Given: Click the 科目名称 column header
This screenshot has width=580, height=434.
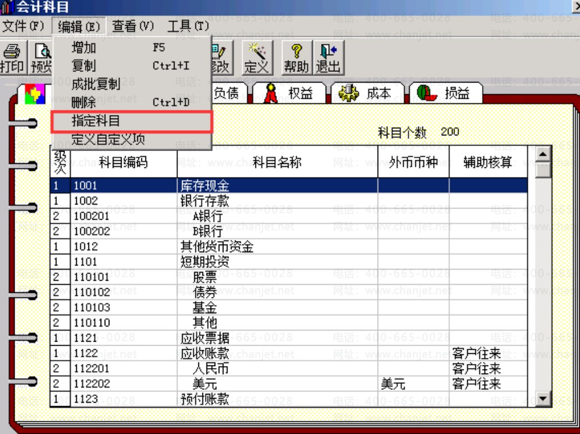Looking at the screenshot, I should [277, 162].
